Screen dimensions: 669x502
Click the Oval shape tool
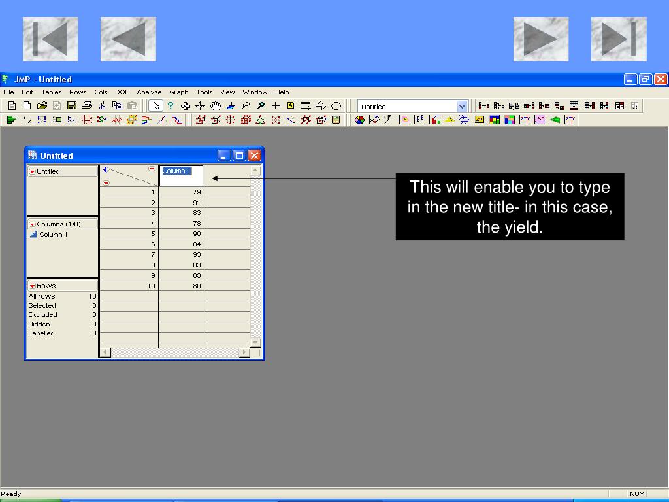click(336, 105)
